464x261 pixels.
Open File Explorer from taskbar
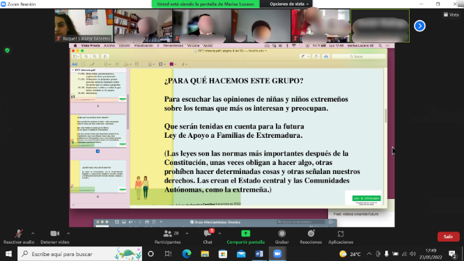coord(205,254)
